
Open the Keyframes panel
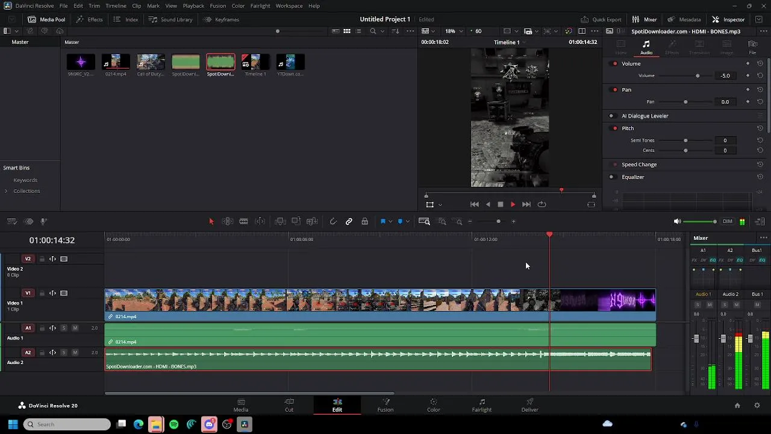click(x=221, y=19)
